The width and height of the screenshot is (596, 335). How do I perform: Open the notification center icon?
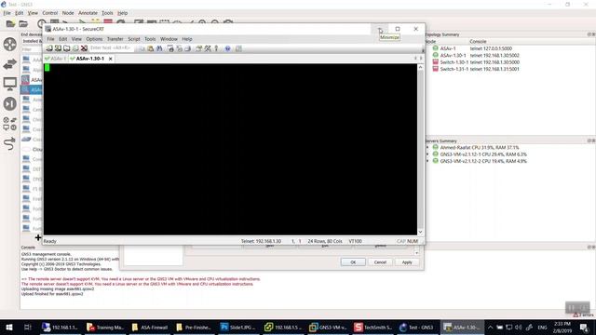584,327
